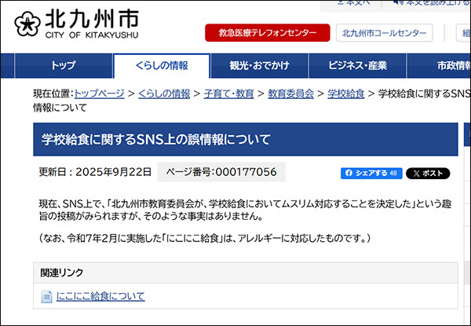
Task: Click the X logo in post button
Action: pyautogui.click(x=416, y=174)
